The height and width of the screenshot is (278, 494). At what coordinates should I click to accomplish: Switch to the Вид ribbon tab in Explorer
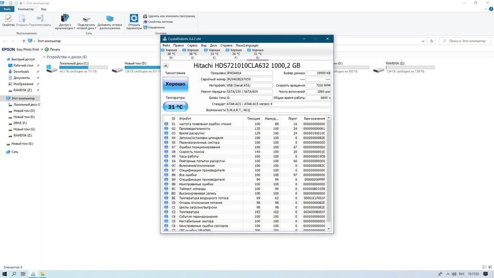(x=43, y=9)
